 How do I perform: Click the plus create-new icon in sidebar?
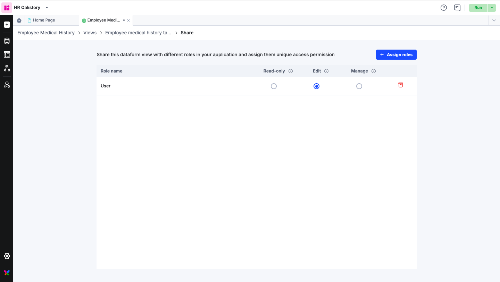[x=7, y=25]
